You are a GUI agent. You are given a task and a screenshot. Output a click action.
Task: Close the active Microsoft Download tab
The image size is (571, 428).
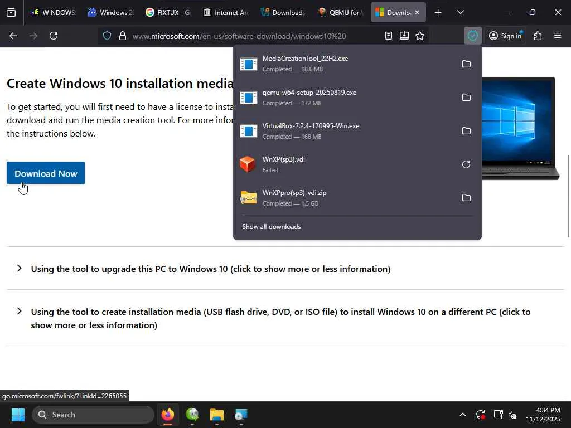pos(417,13)
